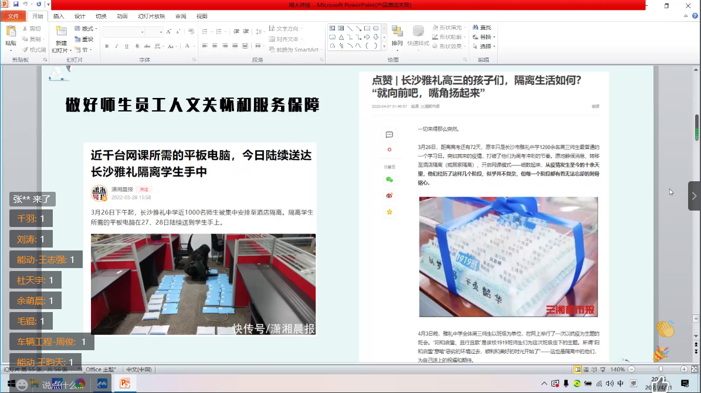The height and width of the screenshot is (393, 701).
Task: Click the Save icon in quick access toolbar
Action: [15, 4]
